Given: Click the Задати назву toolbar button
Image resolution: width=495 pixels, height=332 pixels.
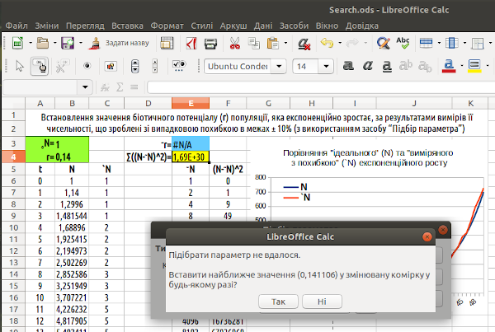Looking at the screenshot, I should [127, 43].
